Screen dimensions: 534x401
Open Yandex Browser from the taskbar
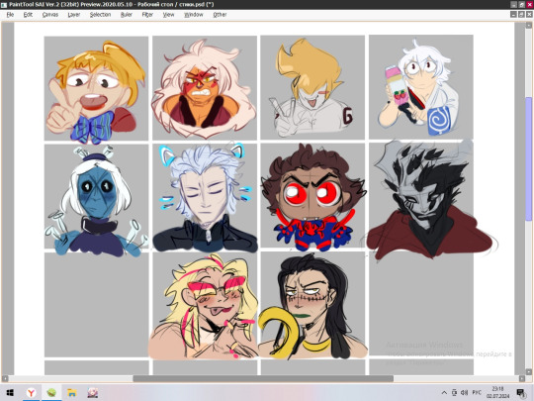[x=31, y=393]
